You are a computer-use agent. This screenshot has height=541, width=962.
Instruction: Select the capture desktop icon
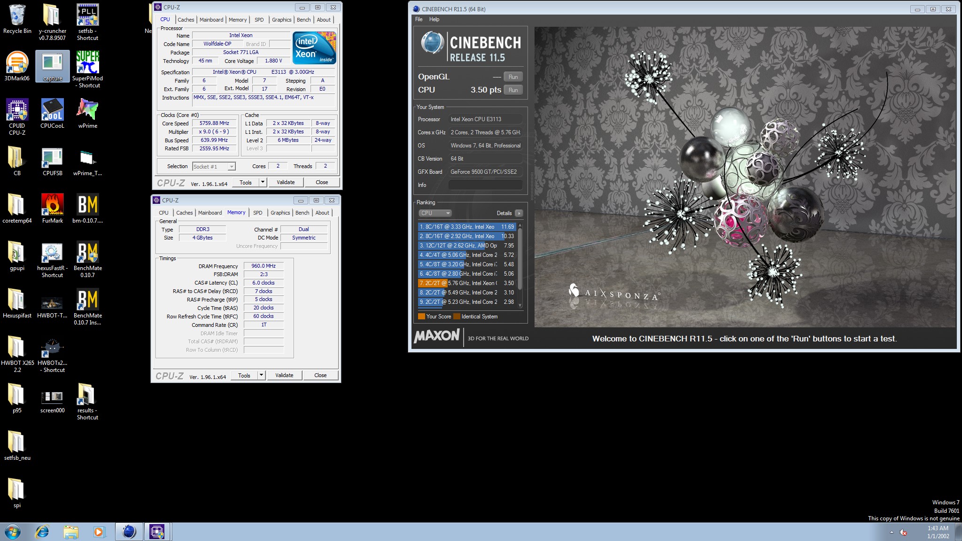(52, 66)
